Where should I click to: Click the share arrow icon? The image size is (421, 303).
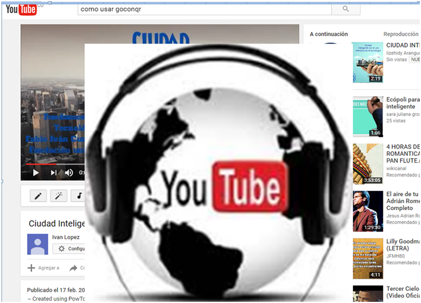[73, 268]
